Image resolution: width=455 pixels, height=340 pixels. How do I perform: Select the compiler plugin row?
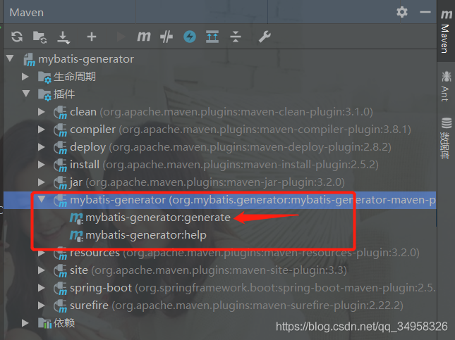pyautogui.click(x=219, y=130)
